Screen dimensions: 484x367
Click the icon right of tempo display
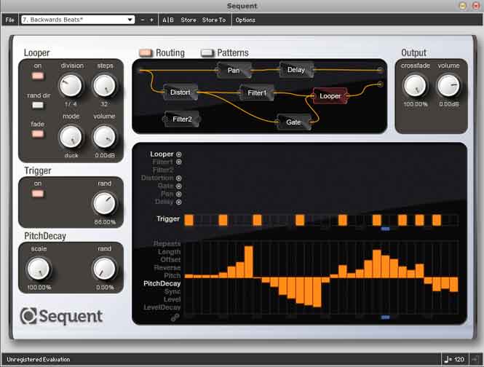(x=475, y=359)
